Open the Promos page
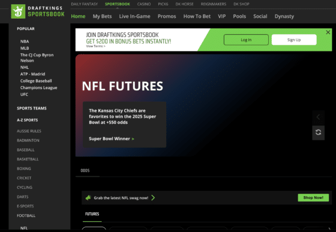Screen dimensions: 336x232 coord(167,16)
